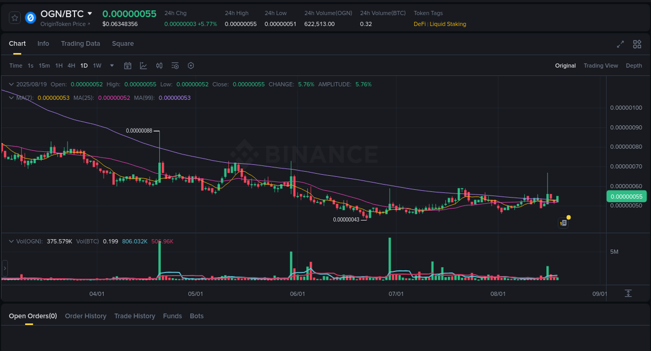Image resolution: width=651 pixels, height=351 pixels.
Task: Toggle the favorite star for OGN/BTC
Action: 14,17
